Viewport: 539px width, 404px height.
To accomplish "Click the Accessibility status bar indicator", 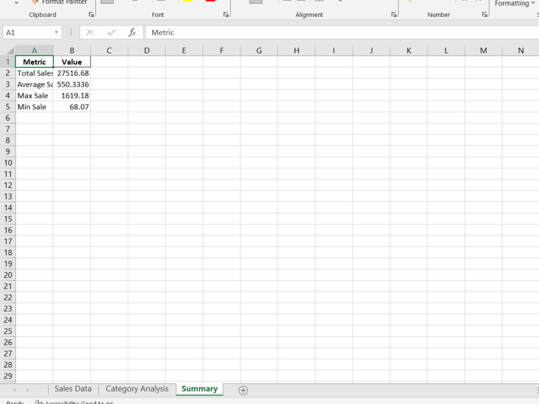I will [x=74, y=402].
